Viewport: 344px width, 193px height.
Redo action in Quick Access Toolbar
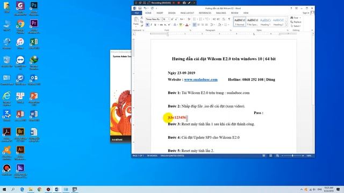[x=152, y=9]
